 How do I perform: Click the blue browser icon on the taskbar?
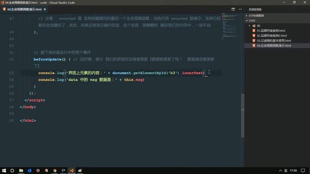30,171
